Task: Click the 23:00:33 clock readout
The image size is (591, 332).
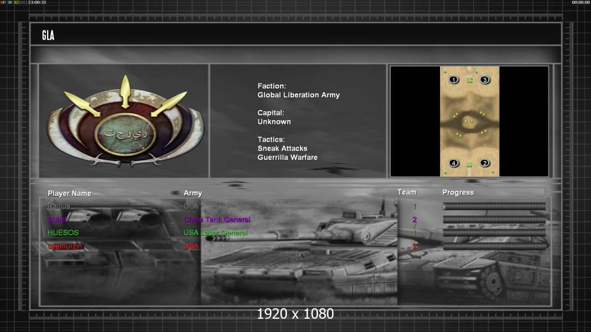Action: (x=37, y=2)
